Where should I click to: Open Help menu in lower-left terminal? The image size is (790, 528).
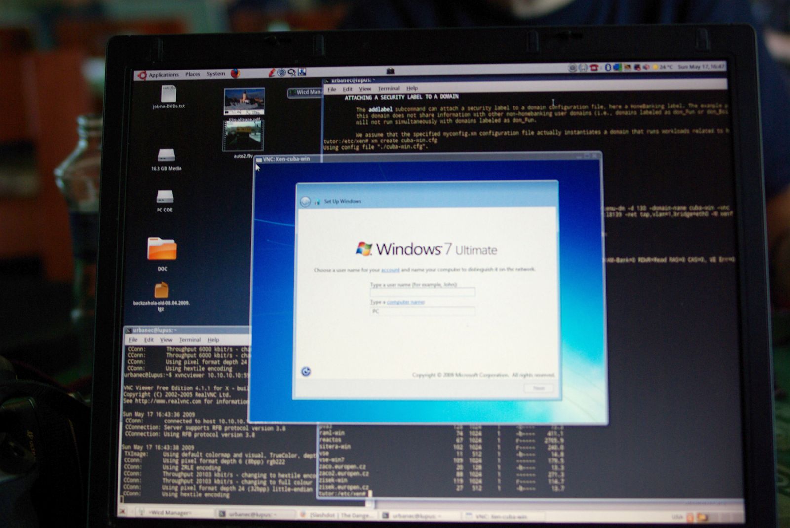pyautogui.click(x=213, y=340)
